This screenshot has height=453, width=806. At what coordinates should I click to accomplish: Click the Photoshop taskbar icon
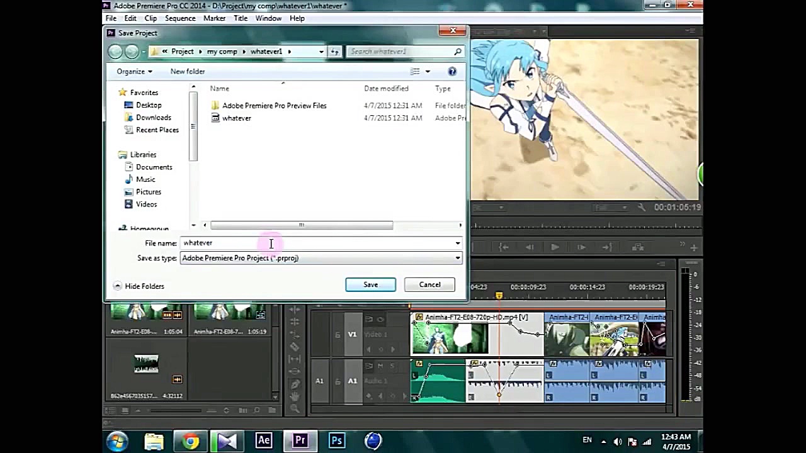coord(337,440)
